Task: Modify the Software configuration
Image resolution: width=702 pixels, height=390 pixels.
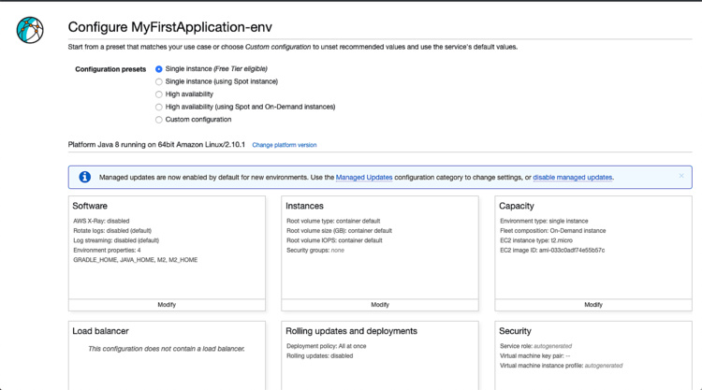Action: pos(167,304)
